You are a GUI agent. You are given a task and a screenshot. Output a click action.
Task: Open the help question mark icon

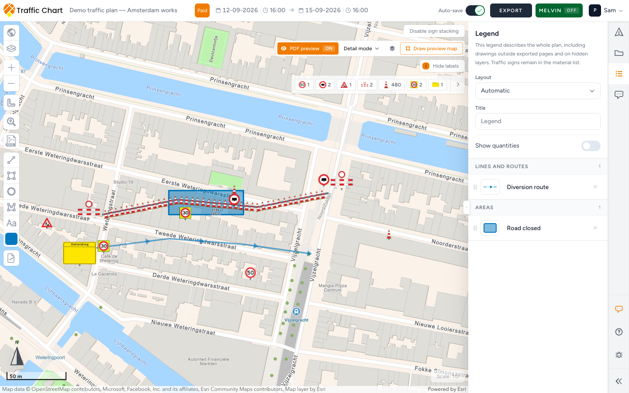(619, 332)
